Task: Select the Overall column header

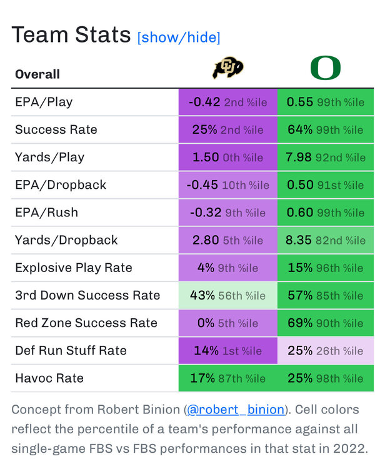Action: point(37,74)
